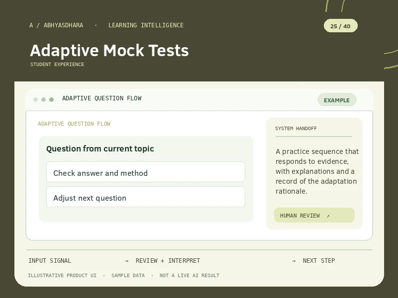Click the SYSTEM HANDOFF label
Screen dimensions: 398x298
click(296, 128)
